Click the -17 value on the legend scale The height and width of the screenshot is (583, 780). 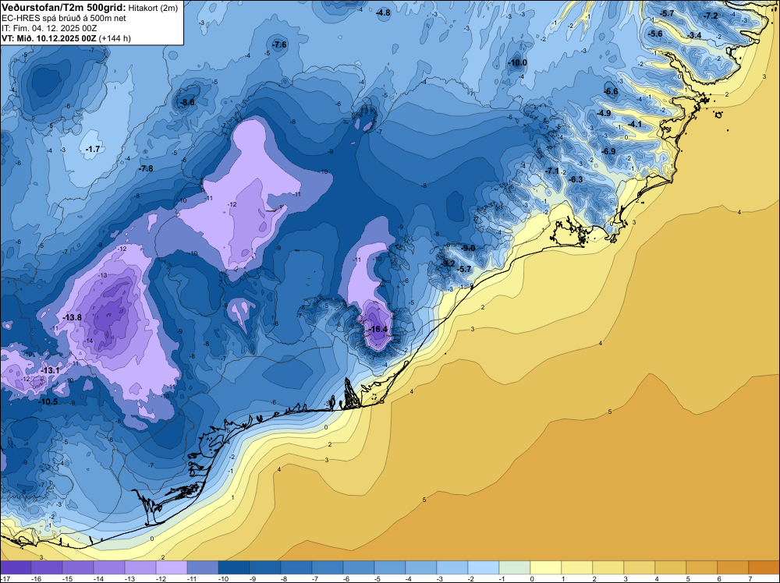coord(5,578)
